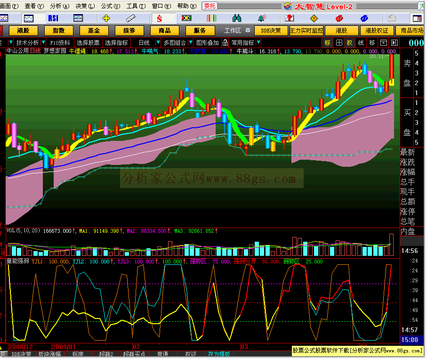Toggle the 线 line drawing button
The image size is (427, 359).
361,42
